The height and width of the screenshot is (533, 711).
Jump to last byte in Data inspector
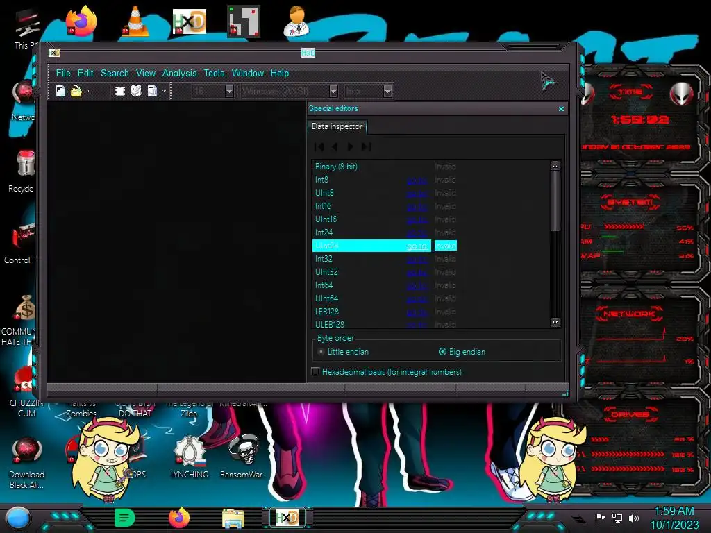pyautogui.click(x=366, y=147)
